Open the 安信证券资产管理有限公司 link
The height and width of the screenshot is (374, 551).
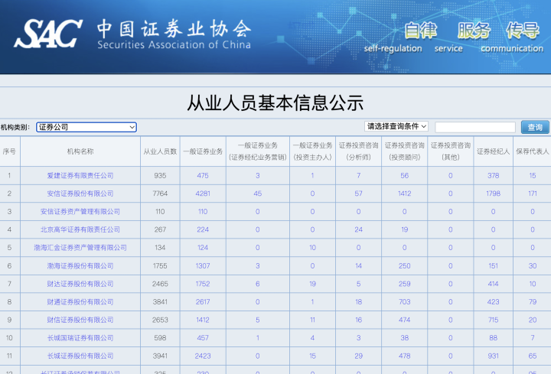(80, 211)
